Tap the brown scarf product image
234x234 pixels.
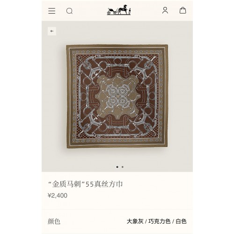click(x=117, y=96)
